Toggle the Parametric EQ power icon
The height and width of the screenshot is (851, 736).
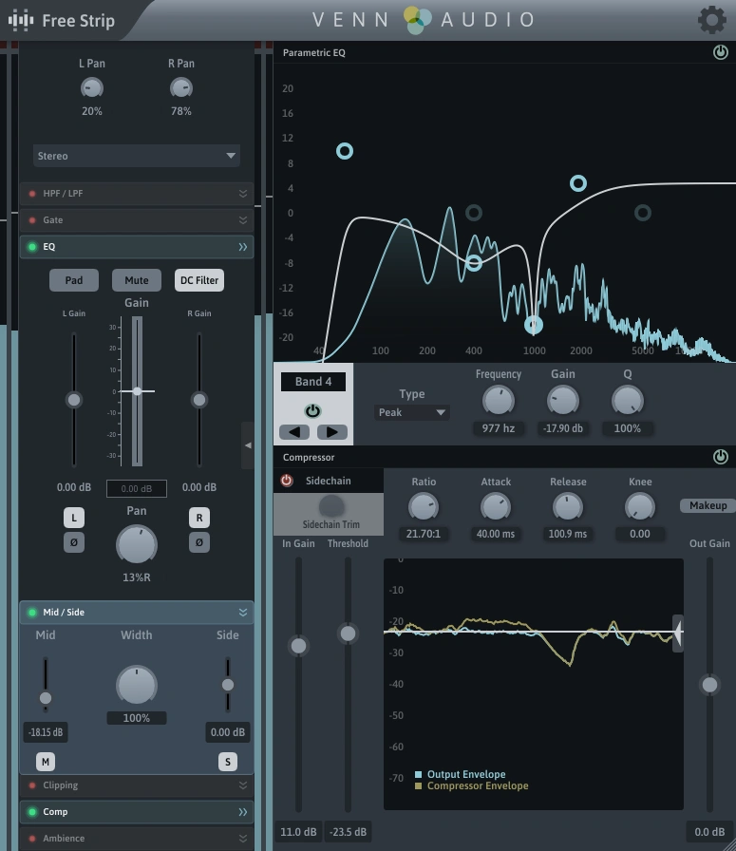[x=720, y=52]
